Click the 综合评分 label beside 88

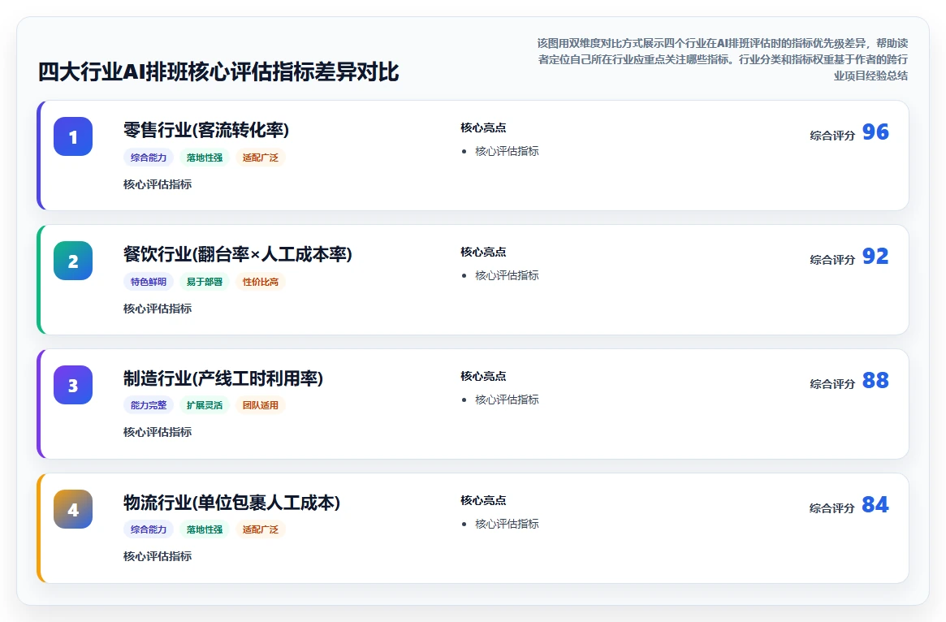point(832,384)
